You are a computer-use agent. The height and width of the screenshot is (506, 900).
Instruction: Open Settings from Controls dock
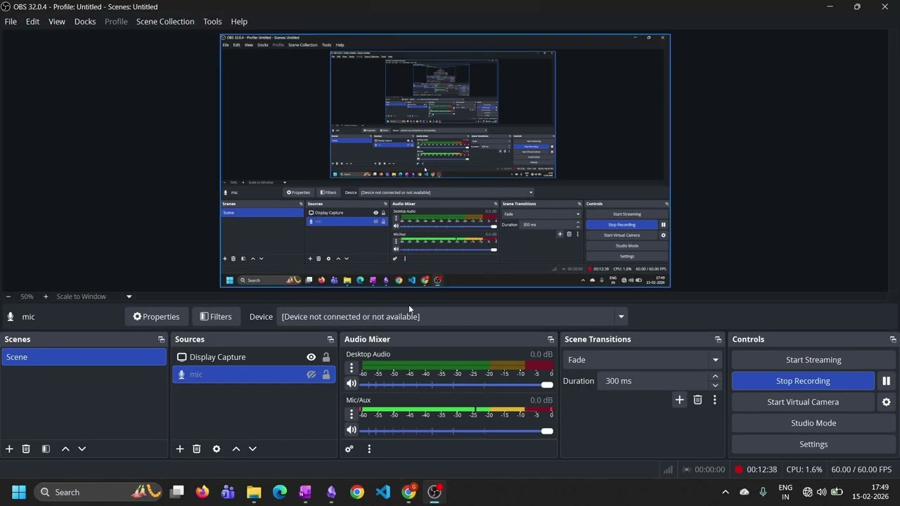click(814, 444)
